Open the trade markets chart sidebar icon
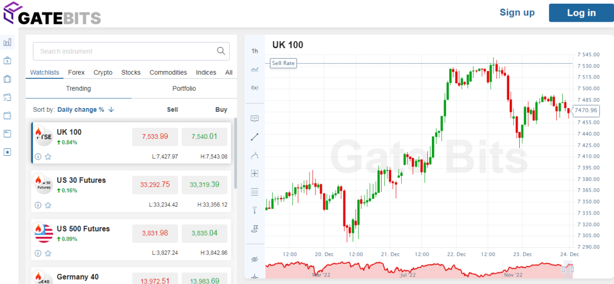The height and width of the screenshot is (284, 614). pyautogui.click(x=7, y=42)
